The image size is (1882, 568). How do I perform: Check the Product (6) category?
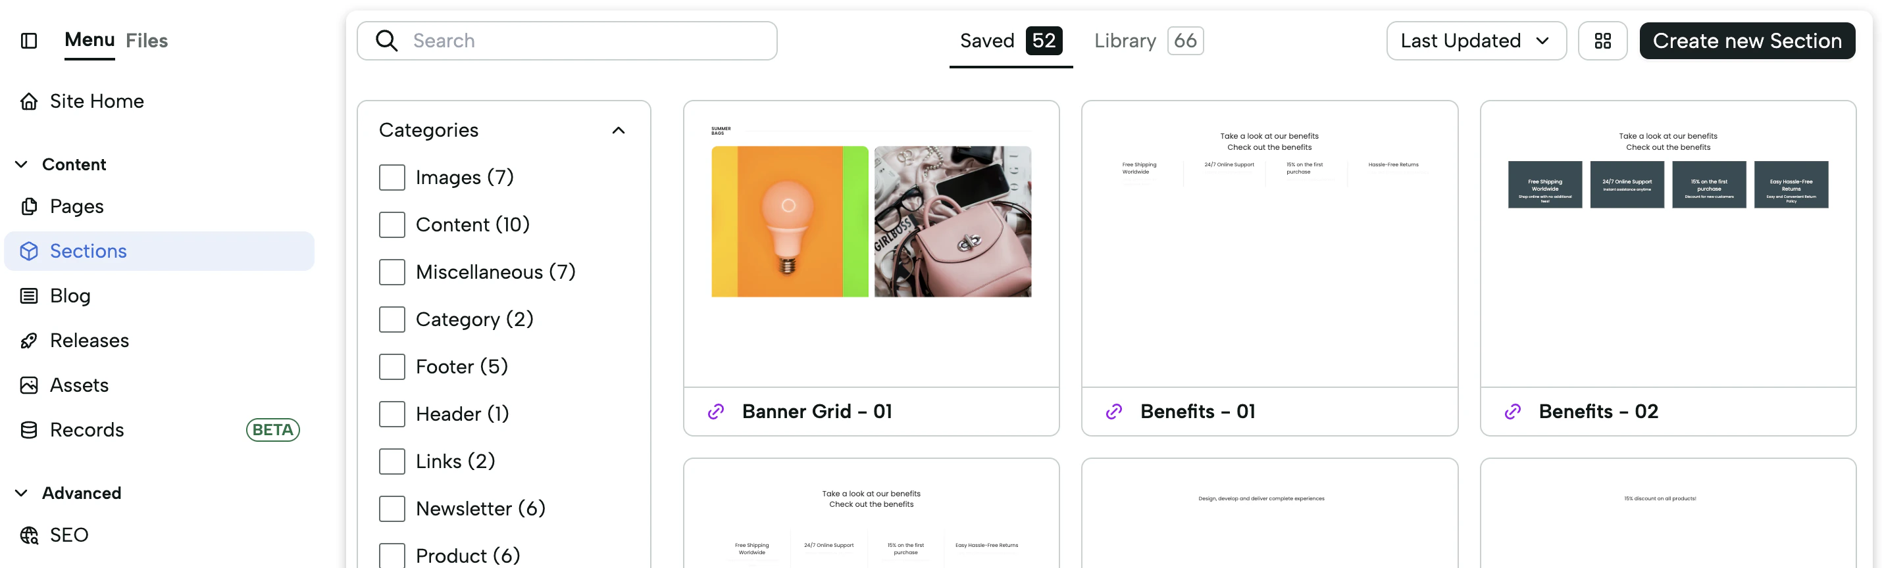pos(392,556)
